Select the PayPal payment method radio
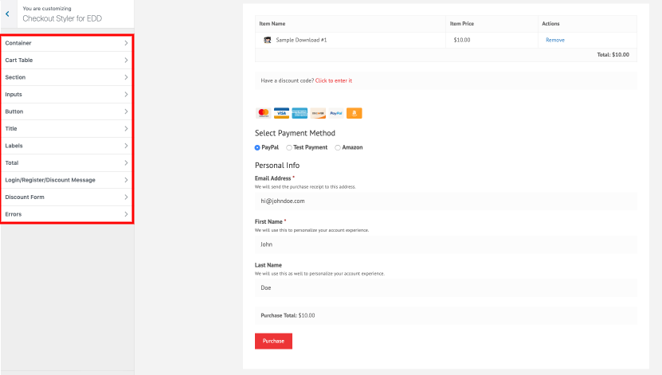 (257, 147)
